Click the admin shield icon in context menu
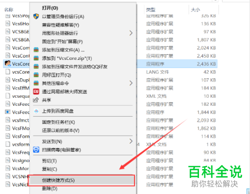Screen dimensions: 250x194 click(36, 16)
